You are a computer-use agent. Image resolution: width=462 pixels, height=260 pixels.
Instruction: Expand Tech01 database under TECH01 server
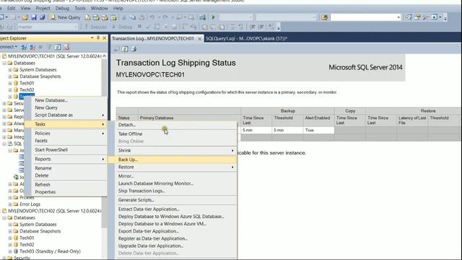10,83
